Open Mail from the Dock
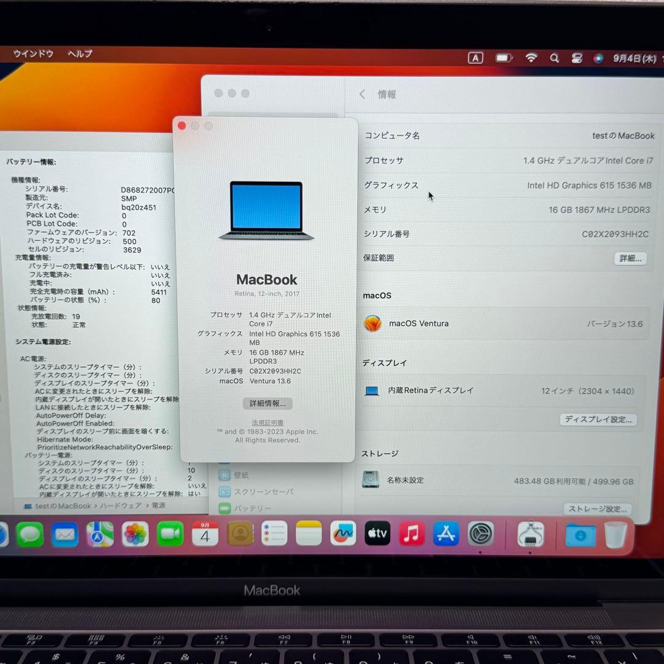664x664 pixels. coord(65,534)
